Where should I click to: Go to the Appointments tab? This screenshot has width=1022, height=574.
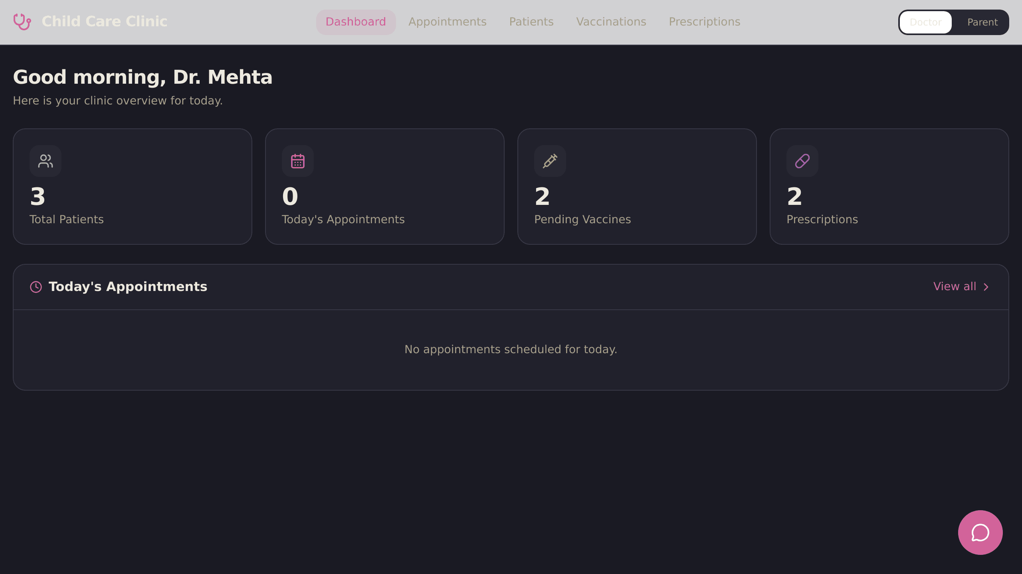[x=447, y=22]
